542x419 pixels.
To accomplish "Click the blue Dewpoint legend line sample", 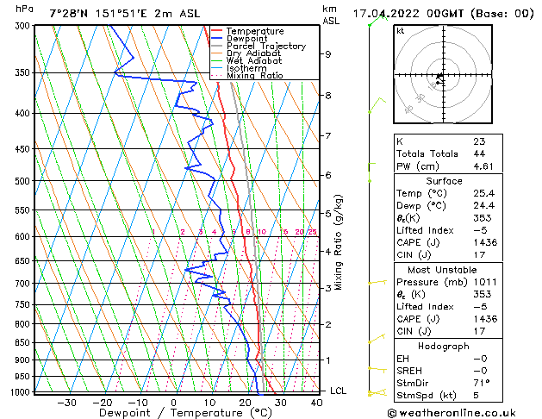I will click(217, 38).
